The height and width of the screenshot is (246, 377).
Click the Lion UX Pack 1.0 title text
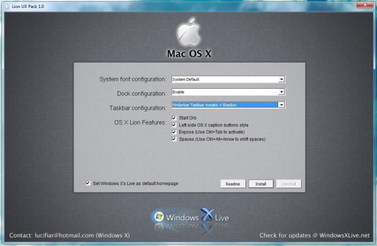tap(28, 6)
